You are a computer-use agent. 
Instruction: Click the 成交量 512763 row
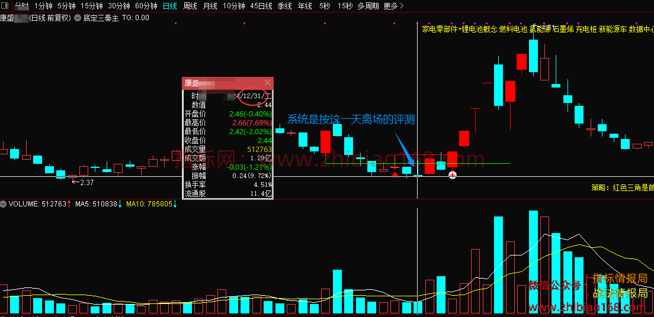[228, 149]
